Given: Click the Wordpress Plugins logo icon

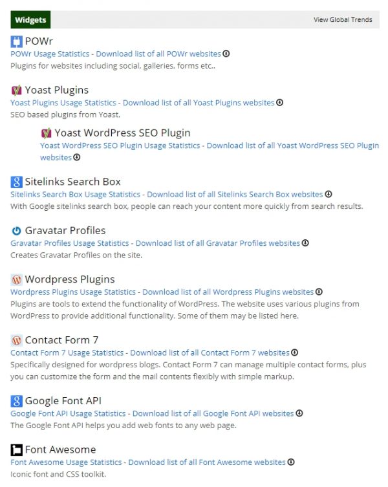Looking at the screenshot, I should tap(17, 279).
